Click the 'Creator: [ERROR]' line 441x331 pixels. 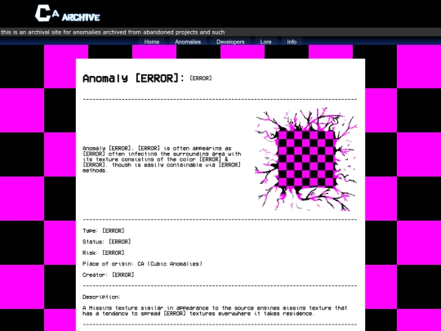pyautogui.click(x=109, y=275)
